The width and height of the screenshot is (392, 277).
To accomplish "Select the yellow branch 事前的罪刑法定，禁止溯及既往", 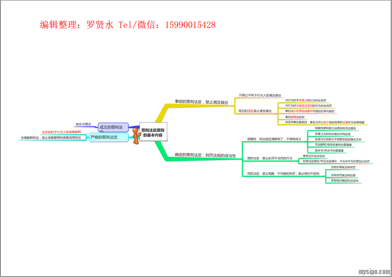I will click(x=202, y=102).
